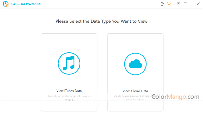Select the iTunes music note circle icon

pyautogui.click(x=69, y=64)
